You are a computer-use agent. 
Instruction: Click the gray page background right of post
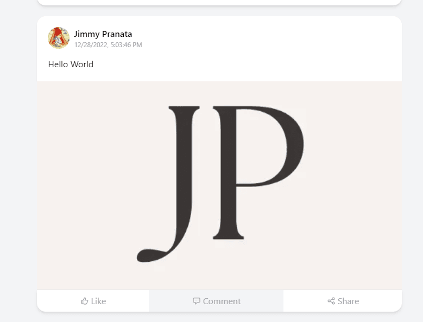(412, 163)
